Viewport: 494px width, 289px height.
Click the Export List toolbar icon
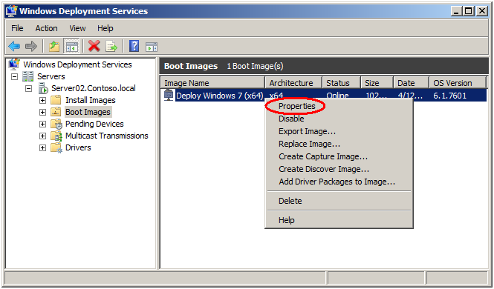tap(111, 47)
